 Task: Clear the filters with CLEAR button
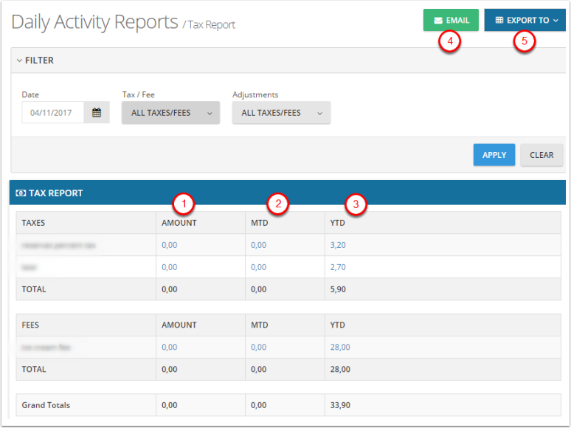541,155
